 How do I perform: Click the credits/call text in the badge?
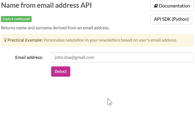[x=22, y=19]
